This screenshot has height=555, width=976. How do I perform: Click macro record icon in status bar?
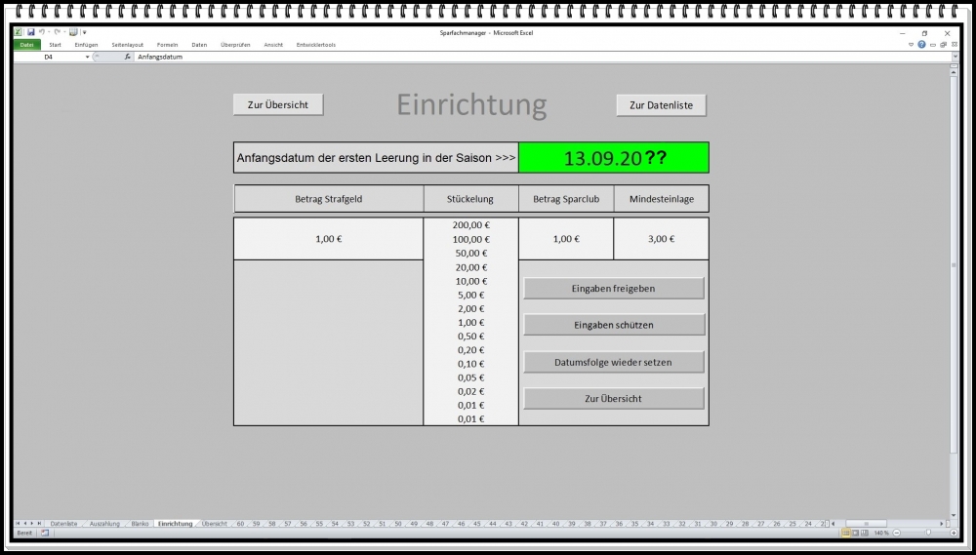coord(45,533)
